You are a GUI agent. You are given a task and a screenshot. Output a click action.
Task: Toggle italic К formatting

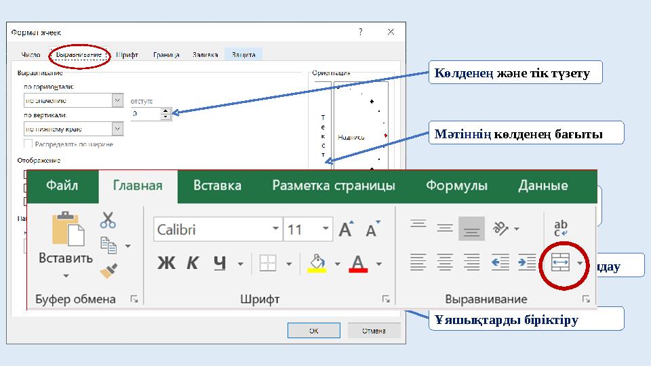click(x=192, y=263)
